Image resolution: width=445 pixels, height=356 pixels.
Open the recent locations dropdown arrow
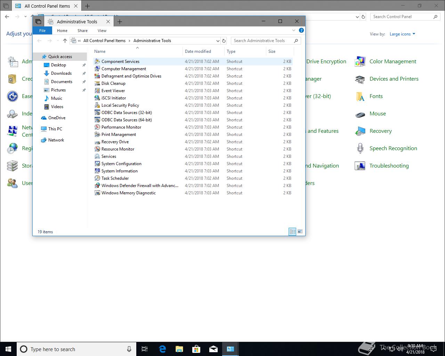click(x=57, y=41)
